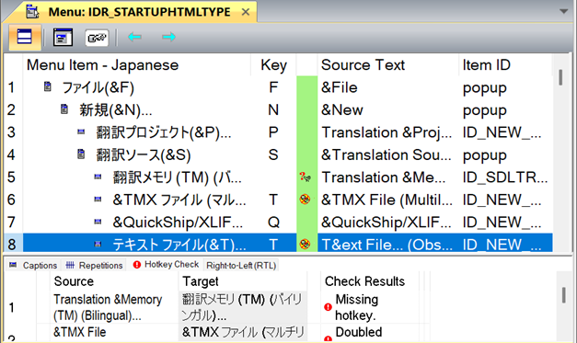This screenshot has height=343, width=577.
Task: Click the Key column header
Action: 273,65
